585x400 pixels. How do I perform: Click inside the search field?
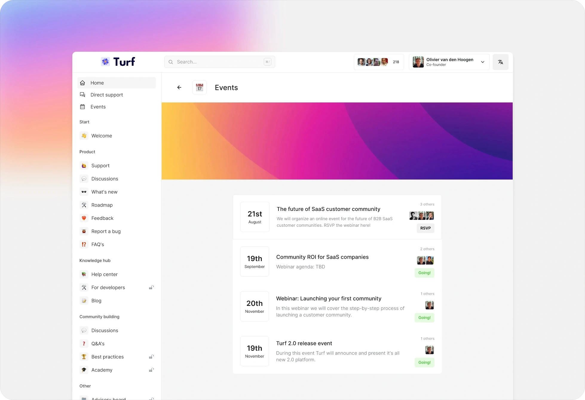(220, 62)
